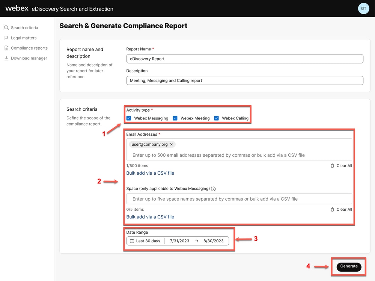
Task: Uncheck the Webex Meeting checkbox
Action: coord(175,118)
